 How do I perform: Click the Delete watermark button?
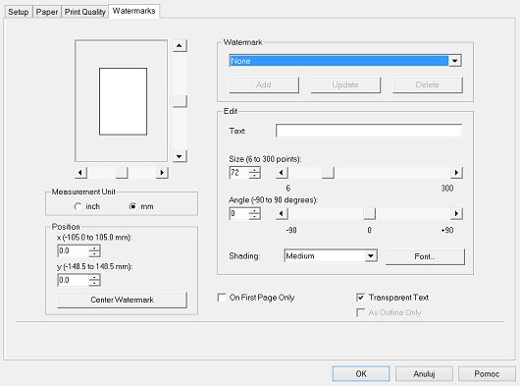[427, 85]
